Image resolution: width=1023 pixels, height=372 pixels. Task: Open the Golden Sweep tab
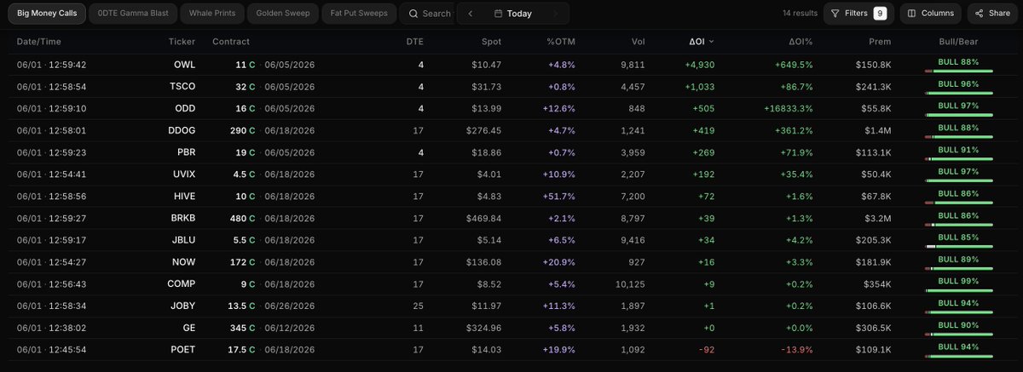(x=284, y=14)
